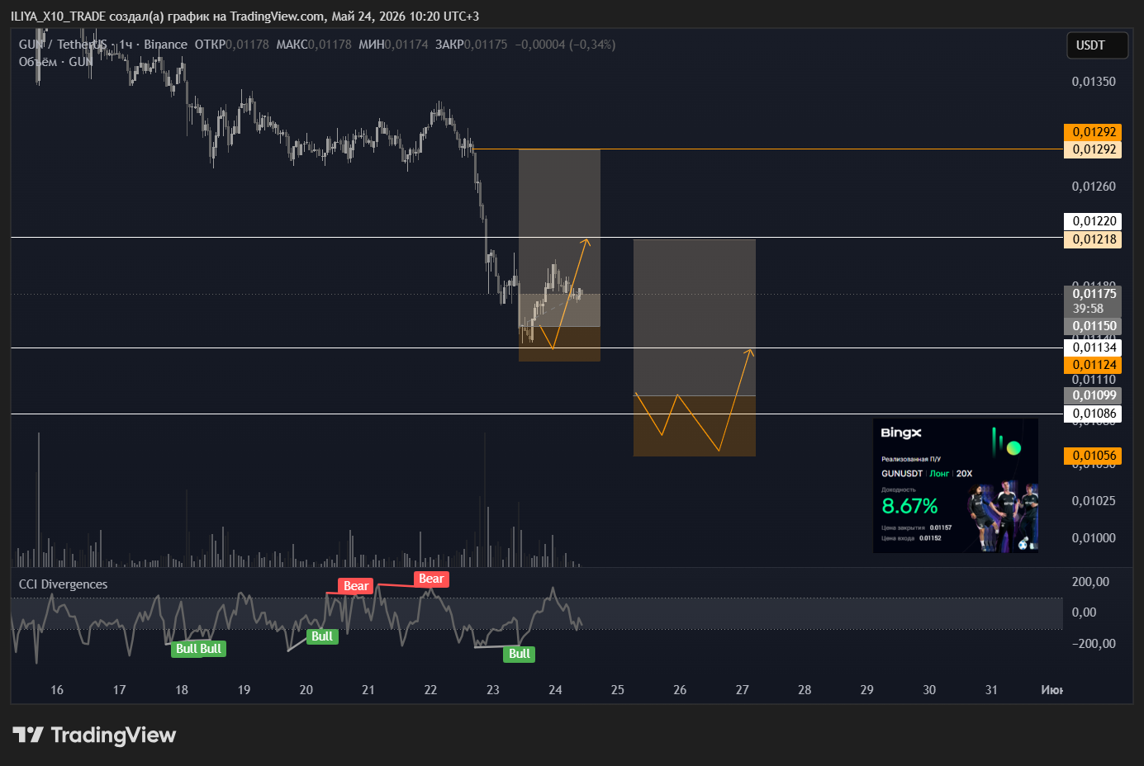Click the GUN / TetherUS symbol title
Viewport: 1144px width, 766px height.
point(63,45)
